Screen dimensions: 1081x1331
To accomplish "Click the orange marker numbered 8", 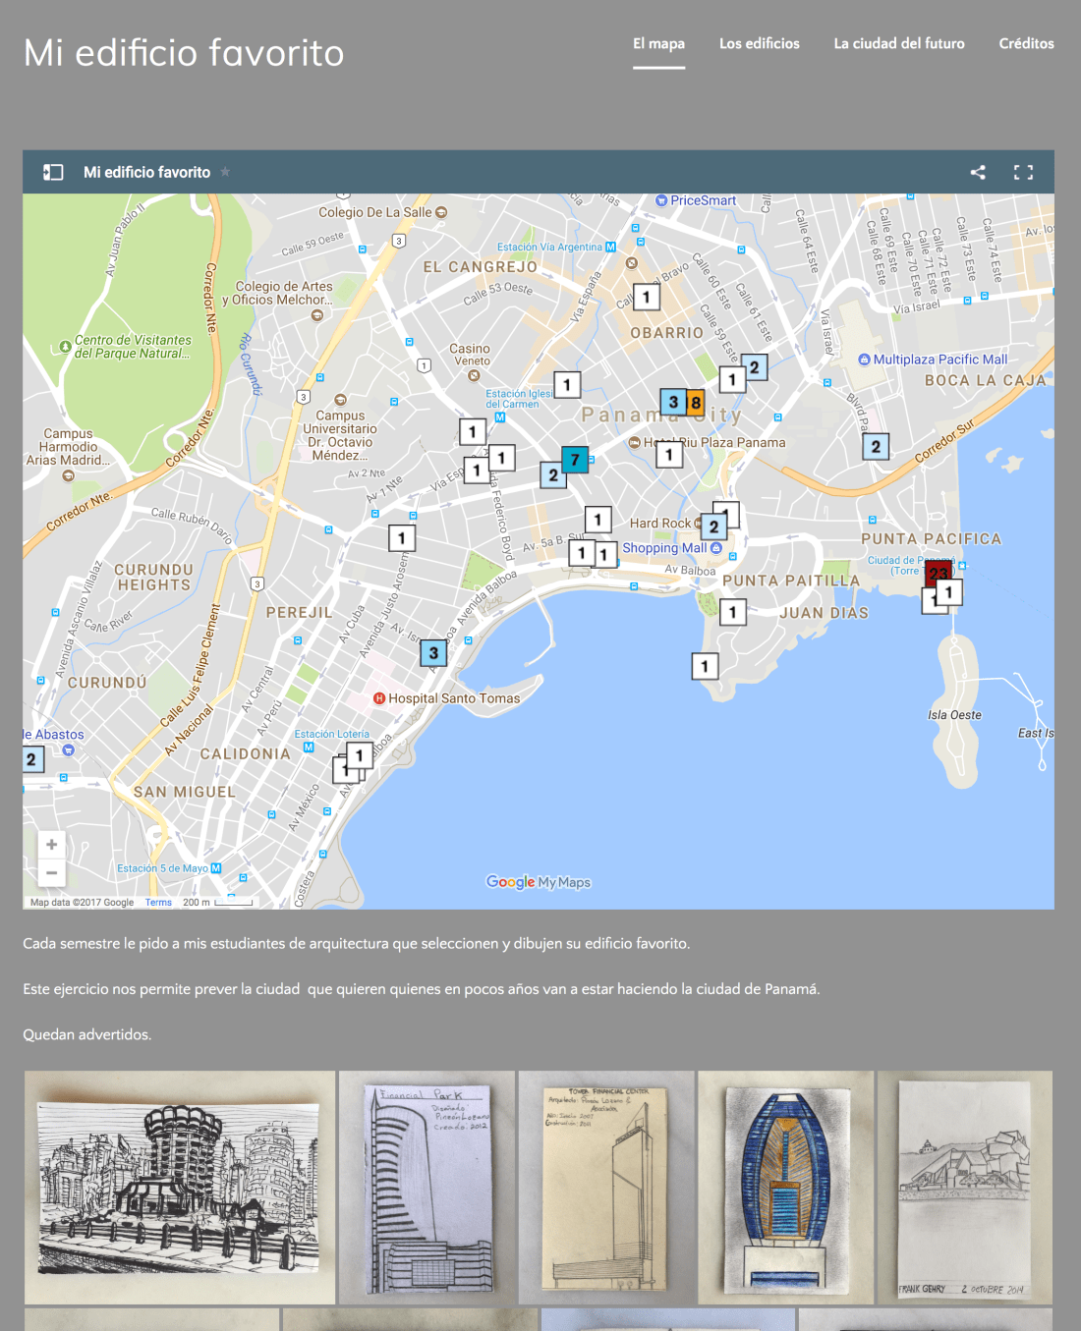I will [x=696, y=402].
